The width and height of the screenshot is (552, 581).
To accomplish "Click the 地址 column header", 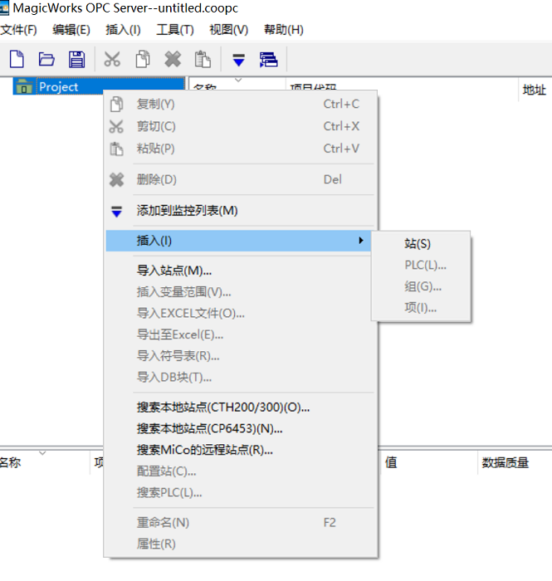I will coord(535,90).
